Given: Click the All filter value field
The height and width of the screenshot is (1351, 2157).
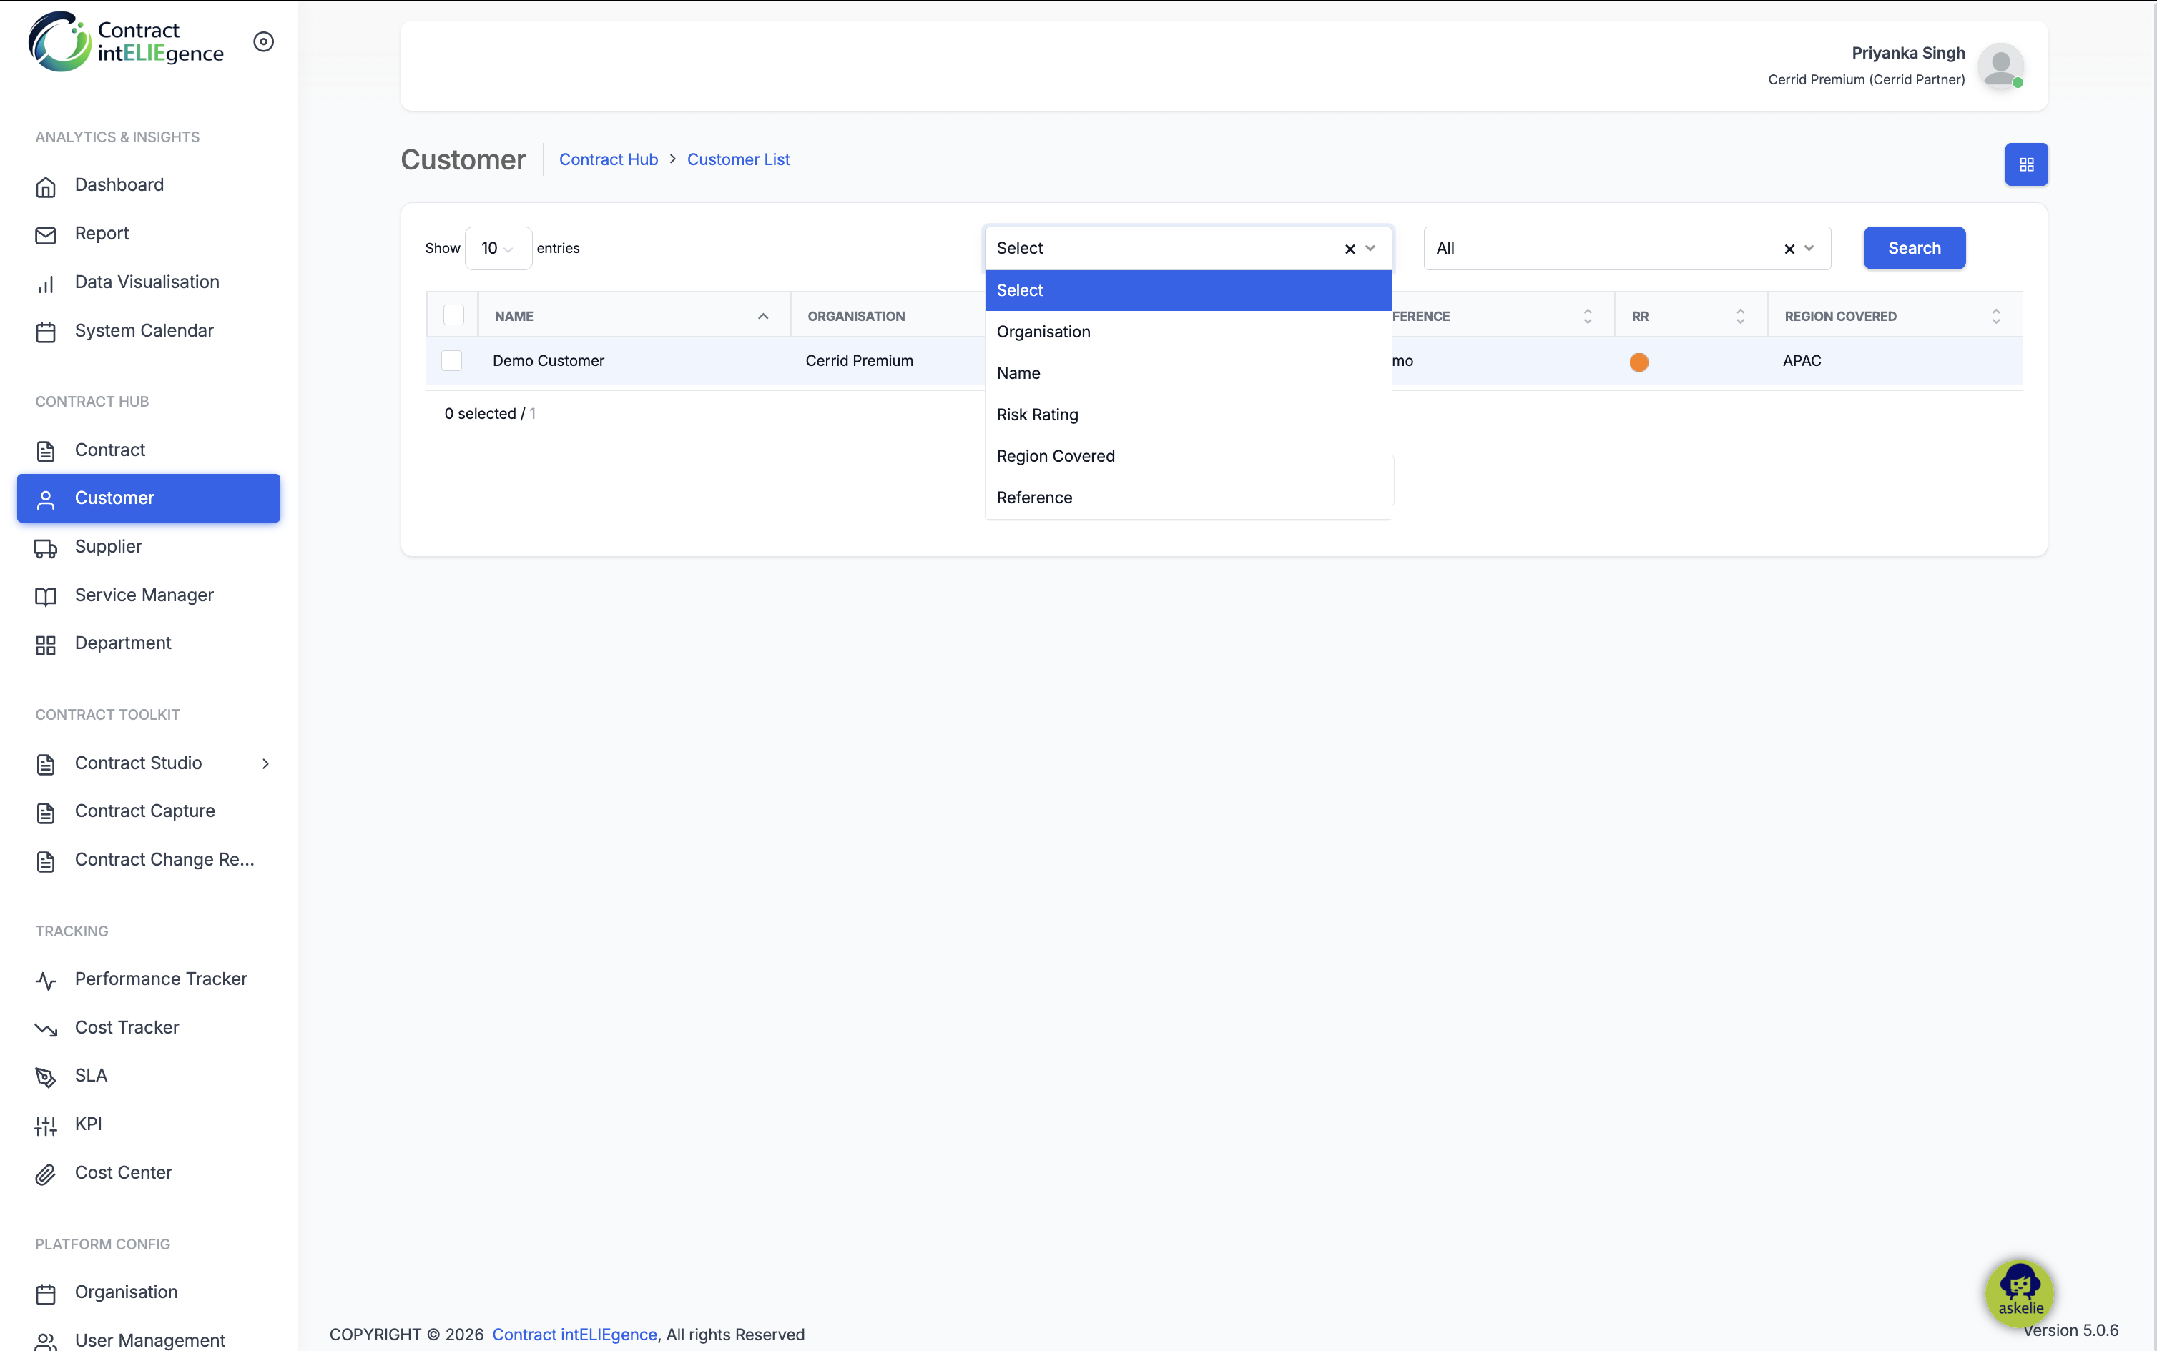Looking at the screenshot, I should click(1627, 249).
